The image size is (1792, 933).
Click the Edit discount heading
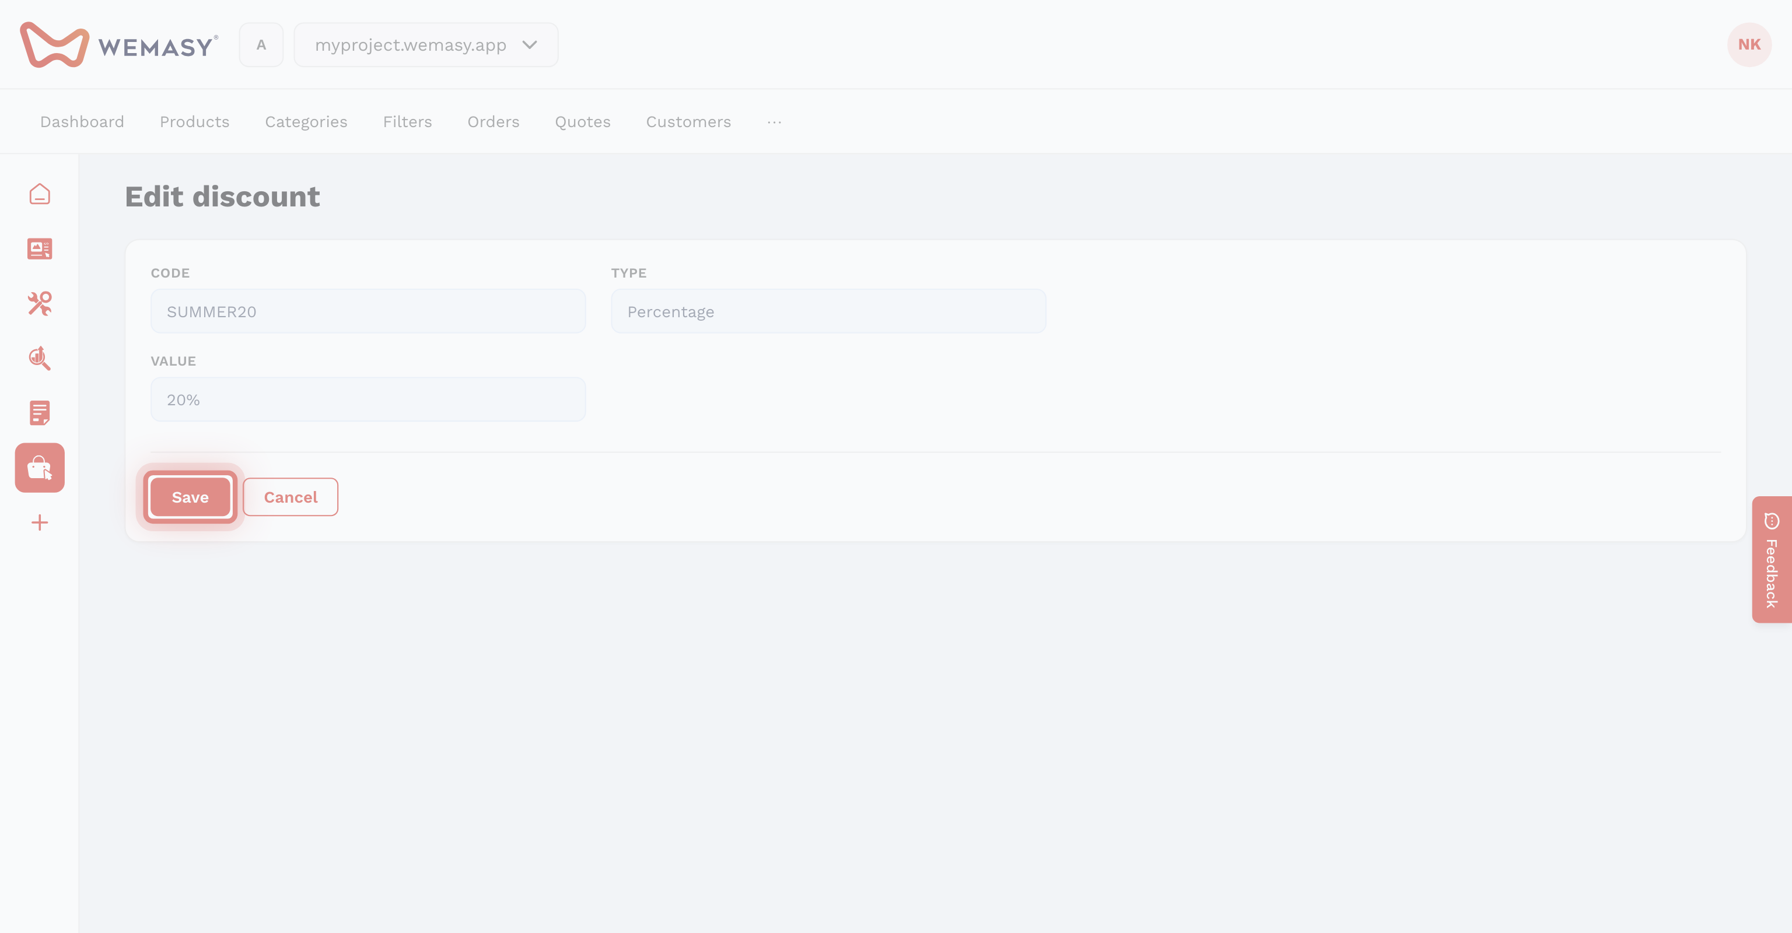pos(223,197)
